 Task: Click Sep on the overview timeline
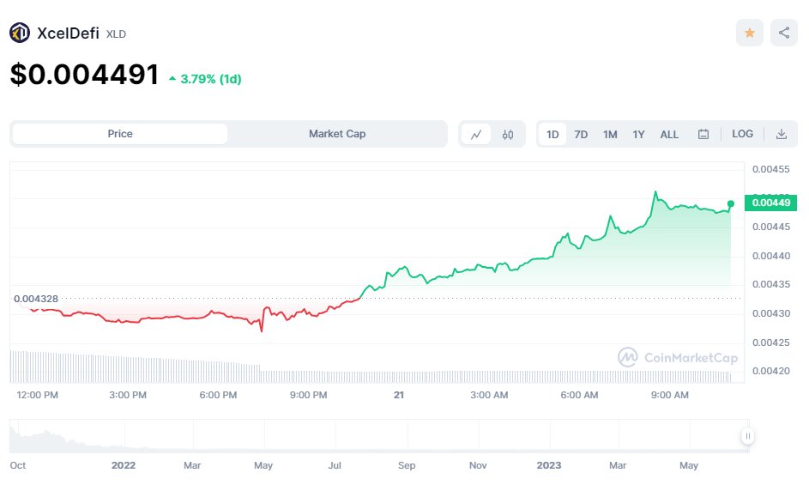click(x=407, y=465)
